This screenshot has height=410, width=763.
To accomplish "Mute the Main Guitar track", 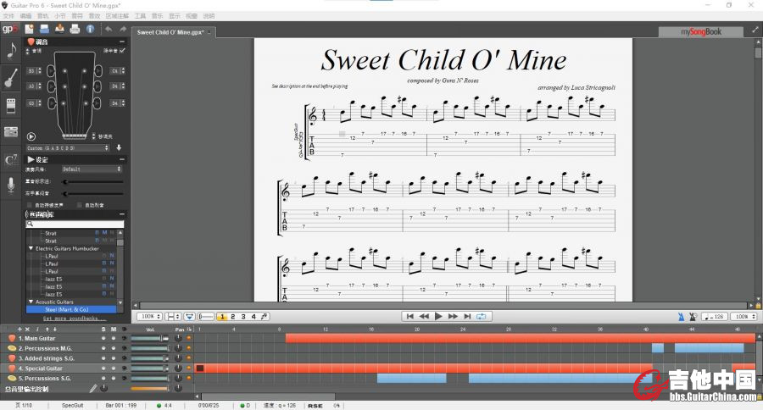I will (114, 338).
